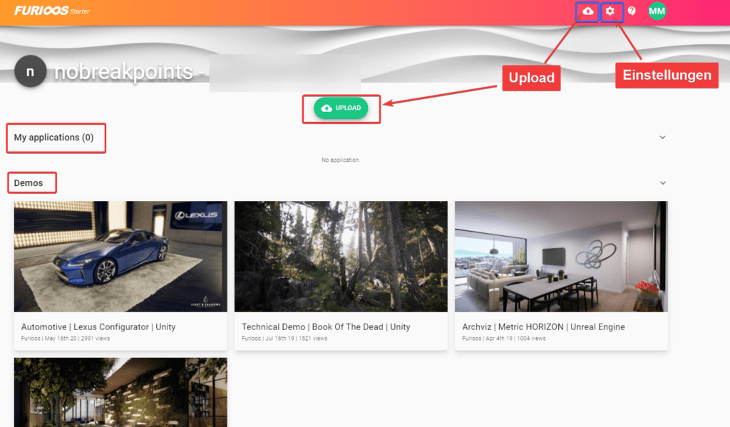Open the Book Of The Dead thumbnail

[x=341, y=257]
